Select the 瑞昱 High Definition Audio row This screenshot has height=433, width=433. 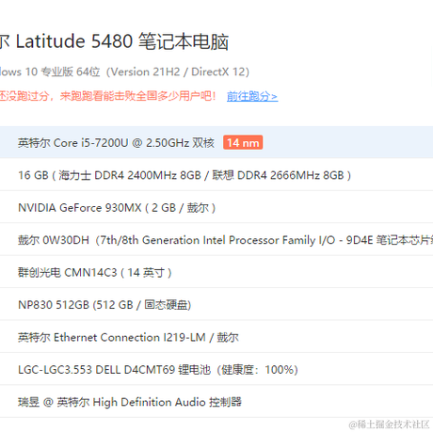(x=216, y=402)
